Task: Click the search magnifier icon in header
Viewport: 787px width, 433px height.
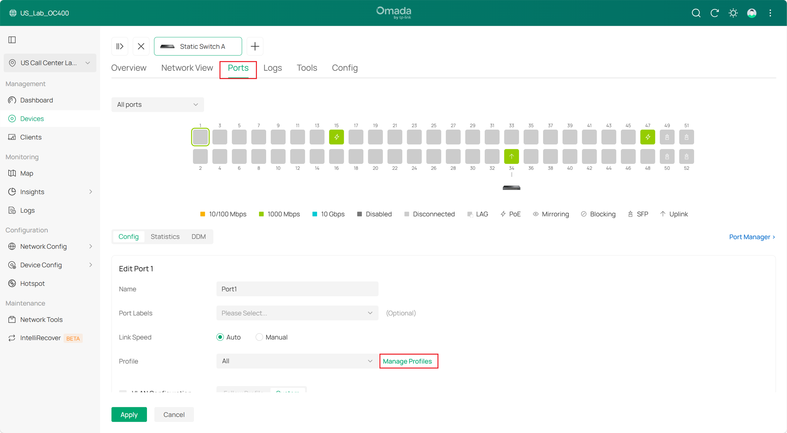Action: [696, 13]
